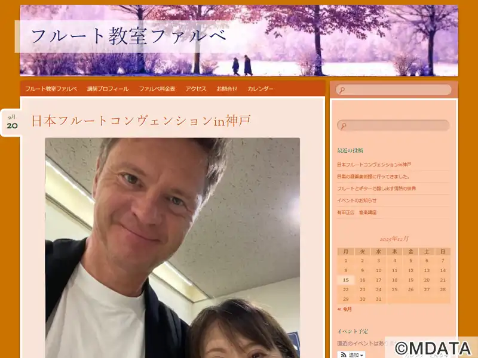The image size is (478, 358).
Task: Click the 2025年12月 calendar caption
Action: [394, 239]
